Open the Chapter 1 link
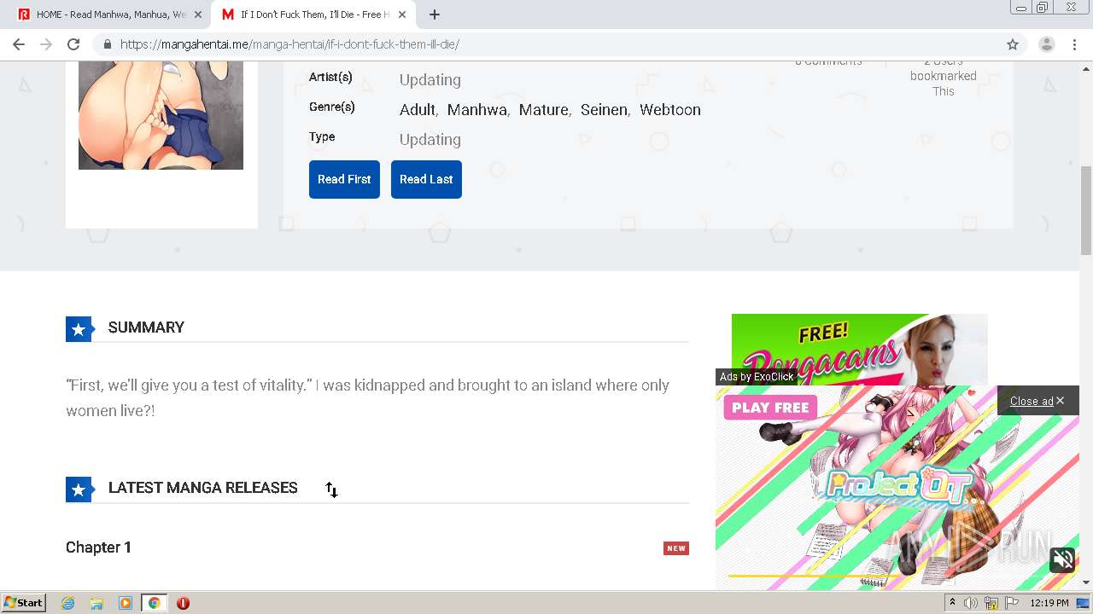 (x=98, y=547)
